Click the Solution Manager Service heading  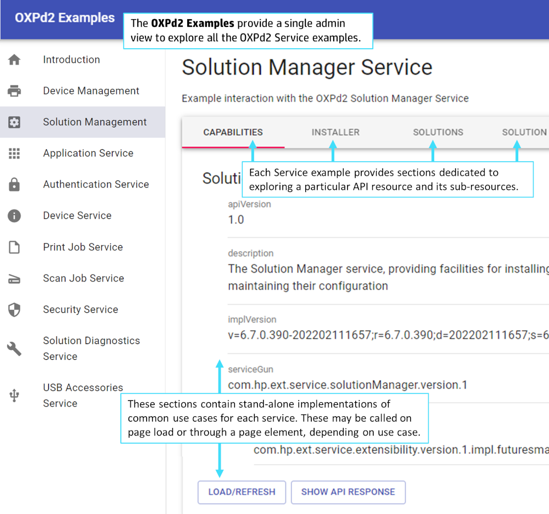coord(307,67)
